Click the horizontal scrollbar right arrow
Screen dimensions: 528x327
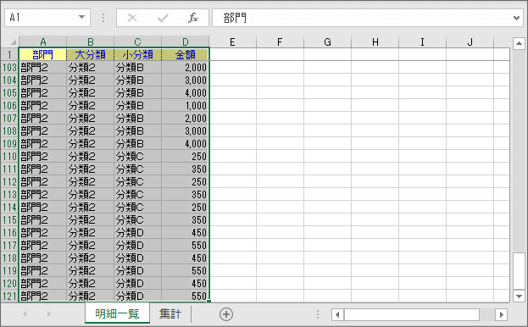tap(501, 314)
